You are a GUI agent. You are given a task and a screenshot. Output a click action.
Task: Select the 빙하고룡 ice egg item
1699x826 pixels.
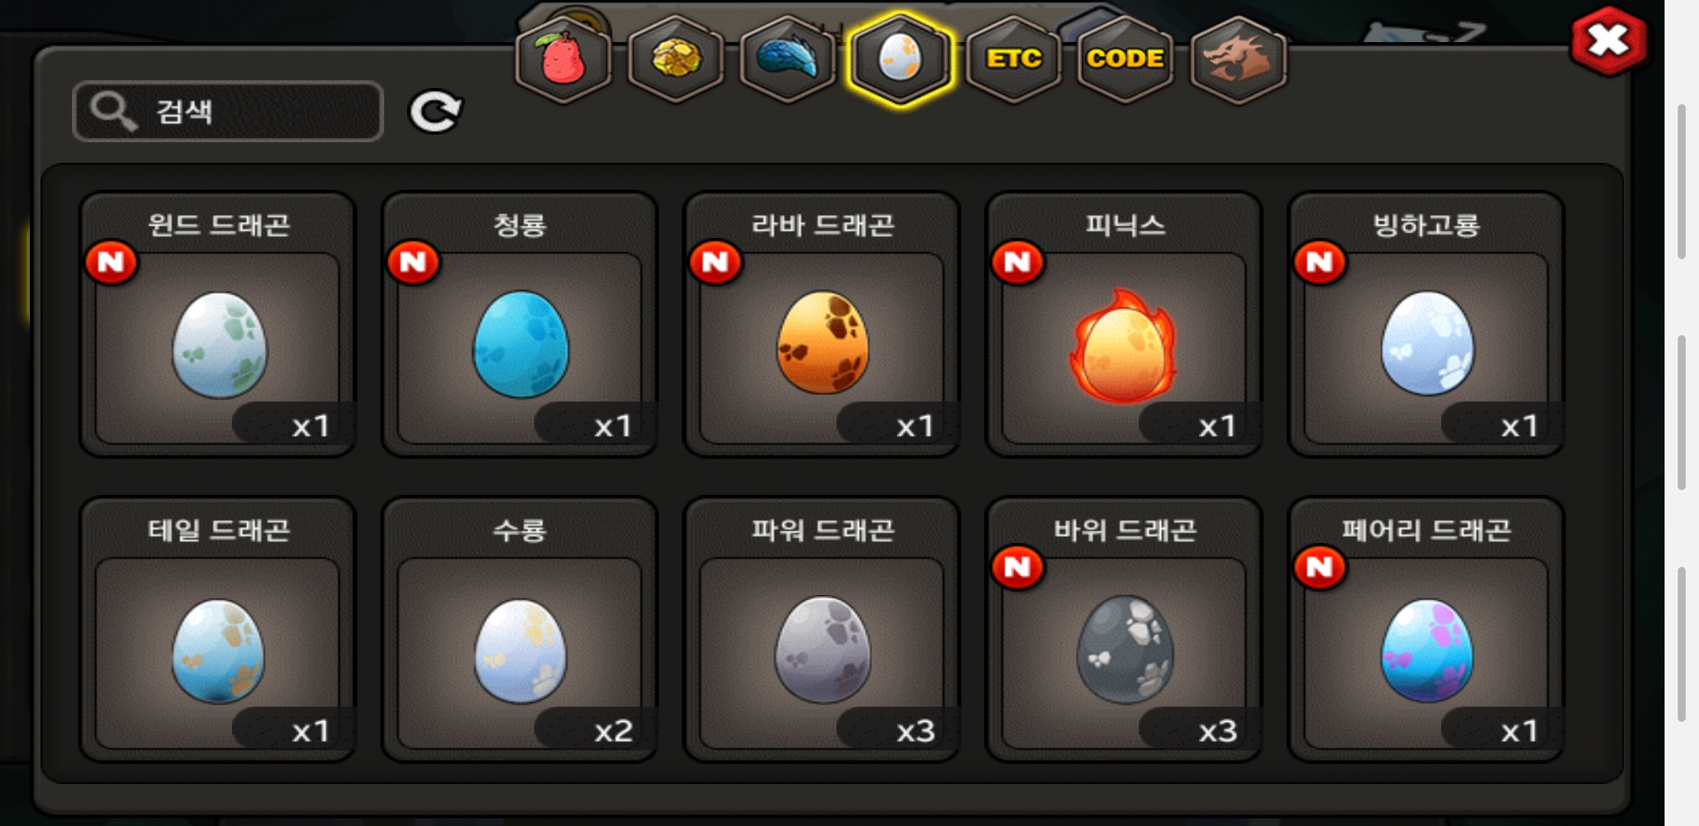[x=1427, y=324]
